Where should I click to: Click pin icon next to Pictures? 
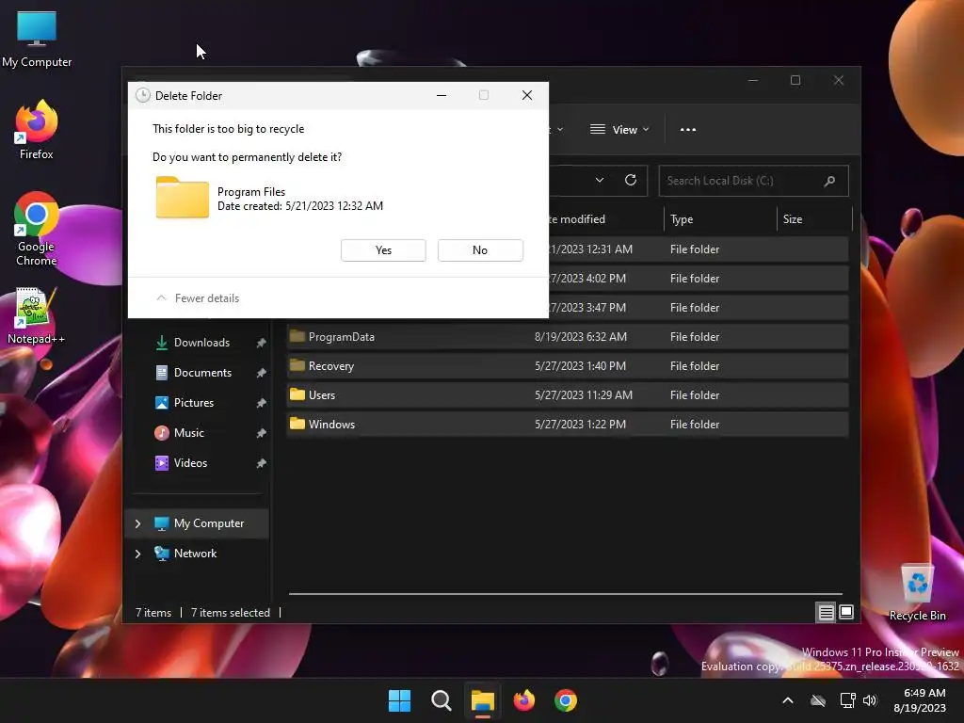click(x=262, y=403)
